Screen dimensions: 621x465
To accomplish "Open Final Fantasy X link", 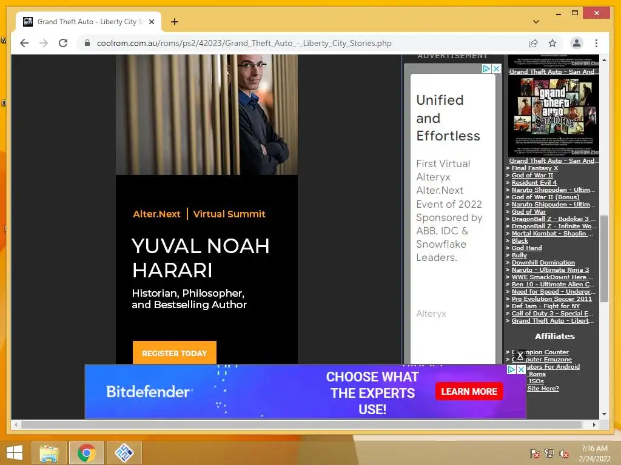I will 535,168.
